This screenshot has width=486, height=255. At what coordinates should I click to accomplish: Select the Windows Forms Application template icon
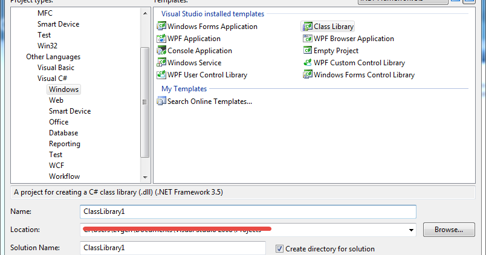click(161, 26)
